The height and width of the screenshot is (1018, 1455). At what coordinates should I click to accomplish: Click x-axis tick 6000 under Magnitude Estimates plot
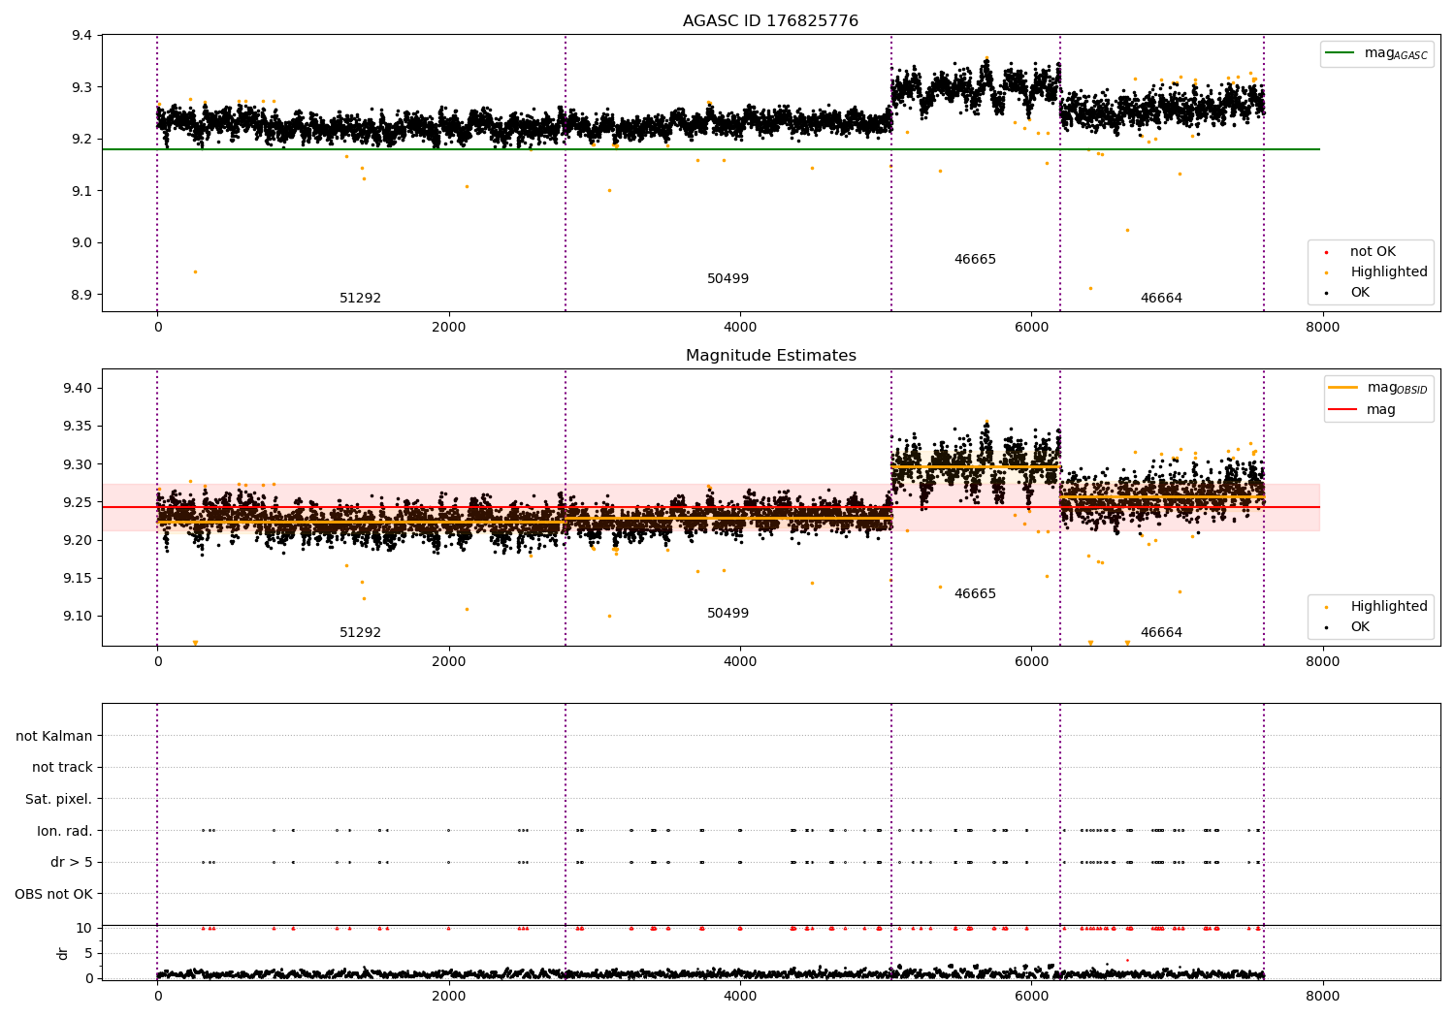pyautogui.click(x=1031, y=662)
